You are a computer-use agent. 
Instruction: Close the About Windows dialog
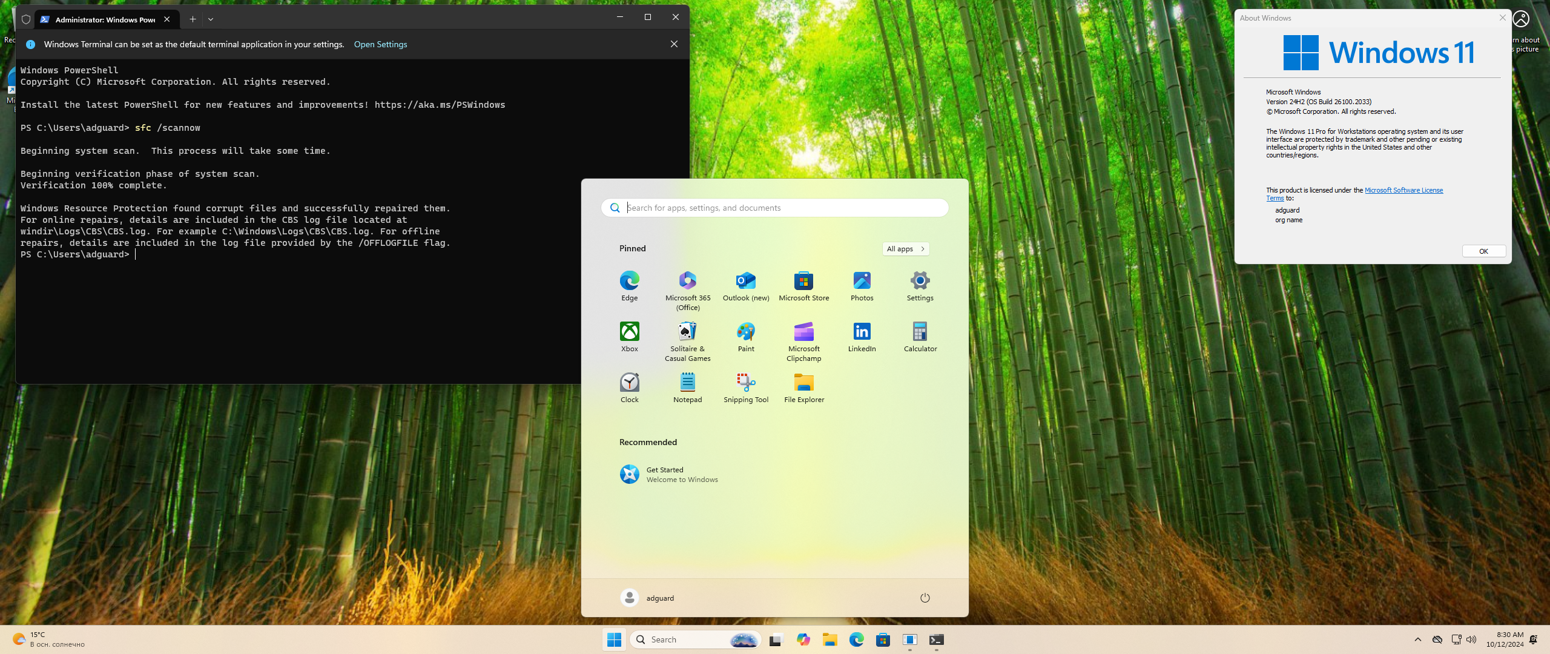click(1502, 18)
